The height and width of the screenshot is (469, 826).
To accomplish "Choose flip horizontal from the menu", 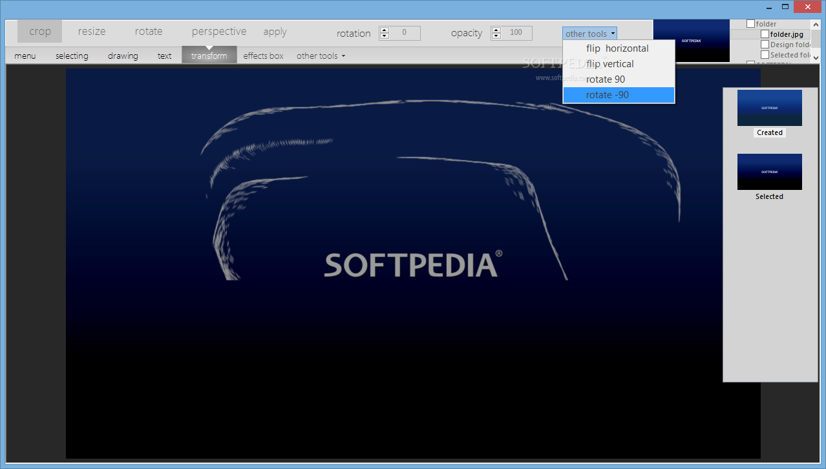I will (x=617, y=48).
